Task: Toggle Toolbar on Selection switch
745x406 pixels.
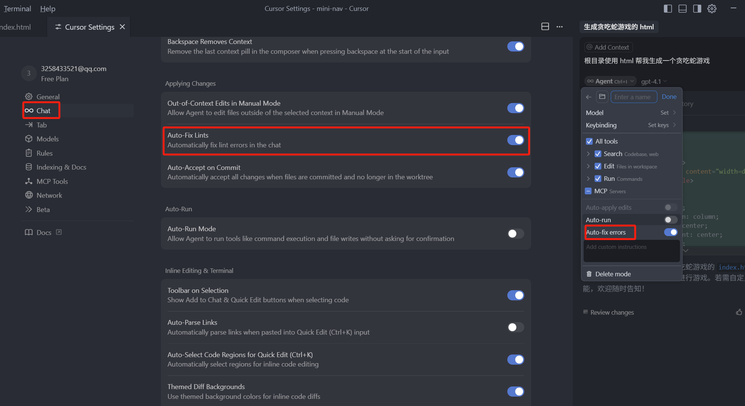Action: [516, 295]
